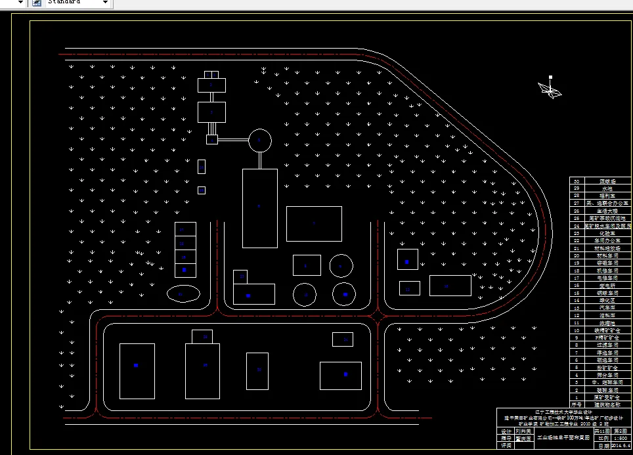This screenshot has width=633, height=455.
Task: Click the drawing title '工业场地总平面布置图'
Action: coord(563,438)
